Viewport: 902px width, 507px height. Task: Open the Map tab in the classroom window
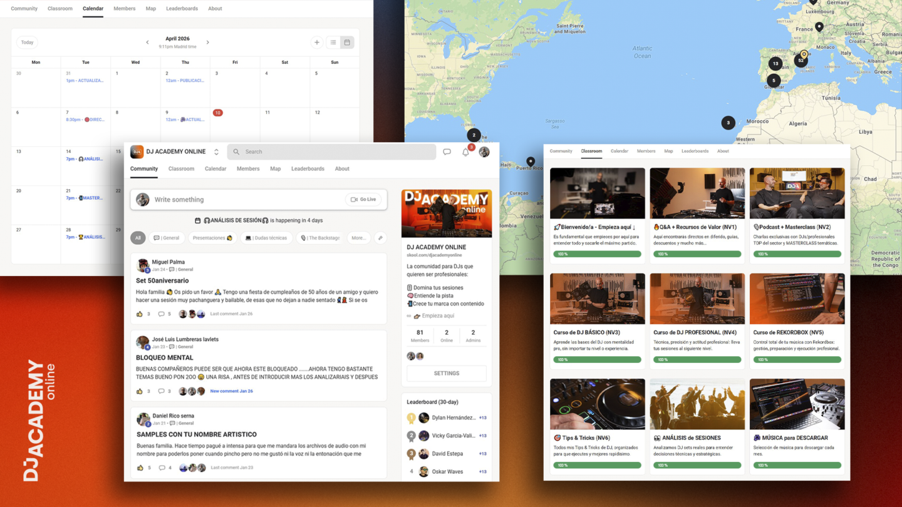pyautogui.click(x=668, y=151)
